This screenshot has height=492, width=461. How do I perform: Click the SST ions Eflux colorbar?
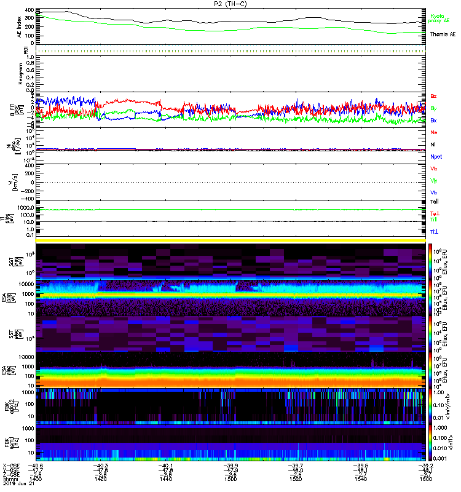(430, 262)
